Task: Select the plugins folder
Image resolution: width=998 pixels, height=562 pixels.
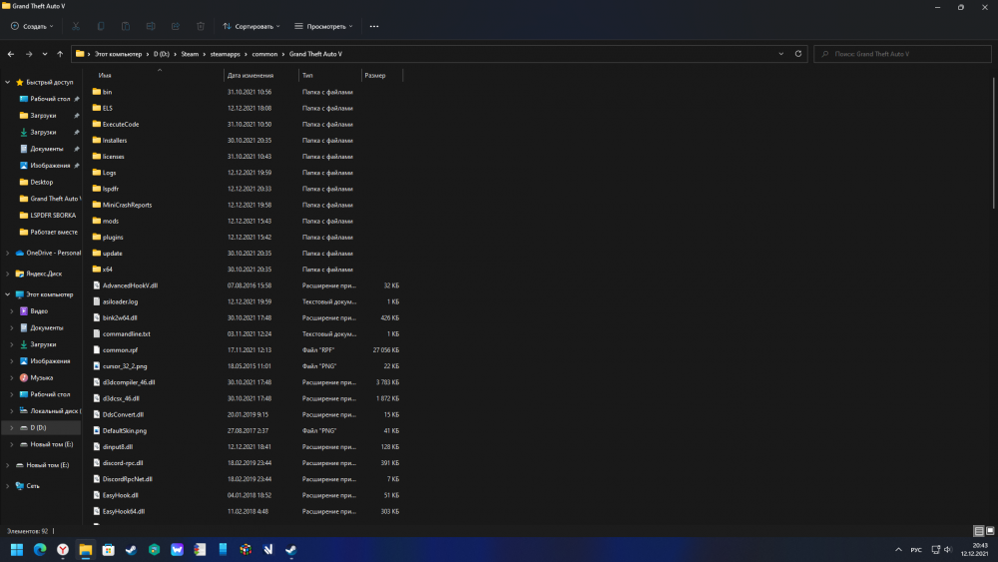Action: (x=108, y=238)
